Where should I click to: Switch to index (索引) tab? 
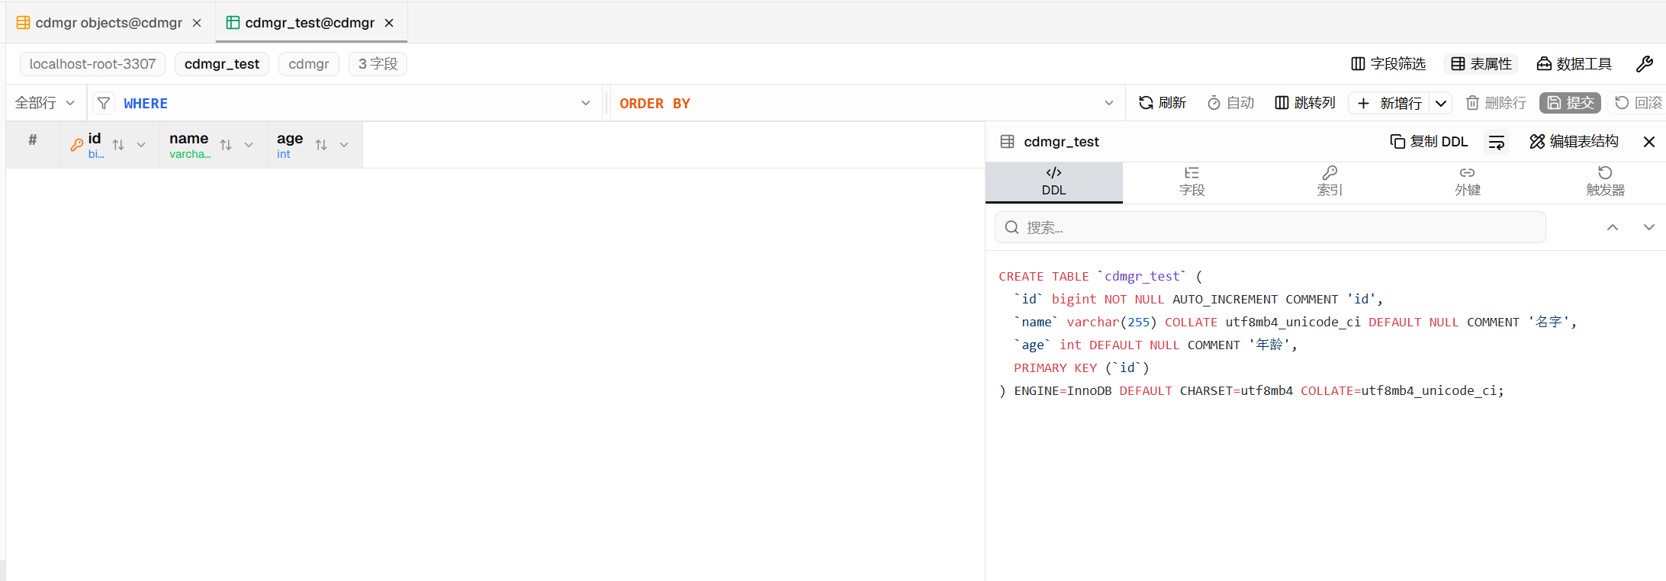pos(1330,182)
